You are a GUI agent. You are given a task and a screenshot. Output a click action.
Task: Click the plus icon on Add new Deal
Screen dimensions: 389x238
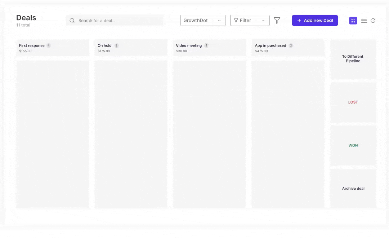click(x=299, y=20)
